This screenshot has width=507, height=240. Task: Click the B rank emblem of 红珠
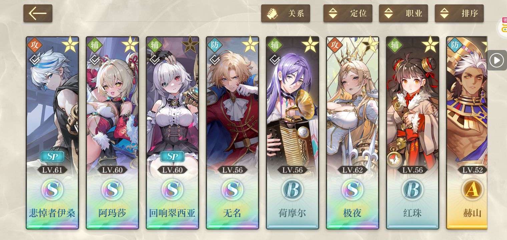[413, 190]
